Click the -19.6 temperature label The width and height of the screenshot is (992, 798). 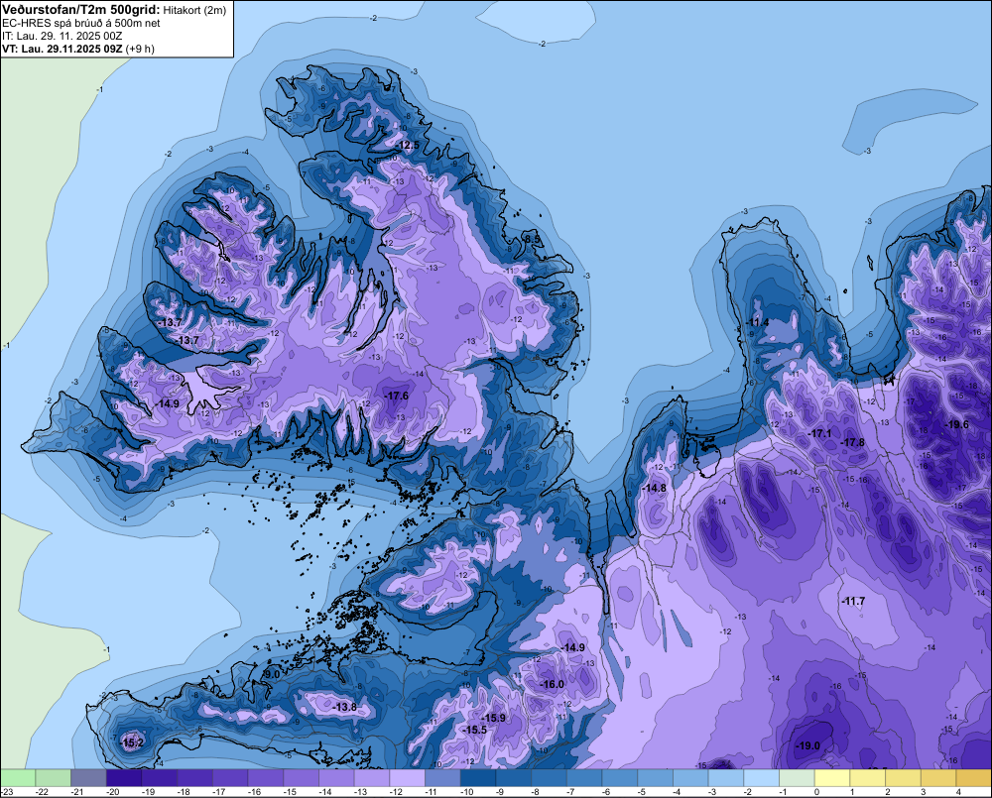click(956, 425)
